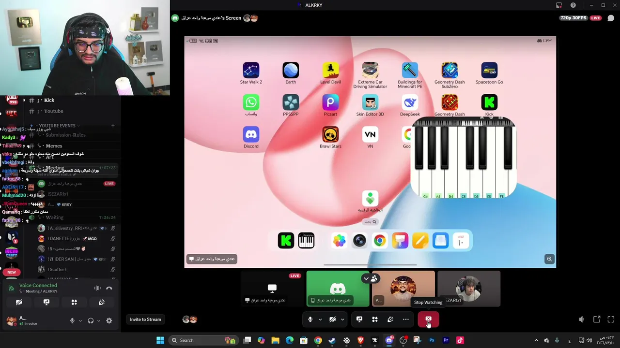This screenshot has width=620, height=348.
Task: Open the Windows Start menu
Action: (x=160, y=340)
